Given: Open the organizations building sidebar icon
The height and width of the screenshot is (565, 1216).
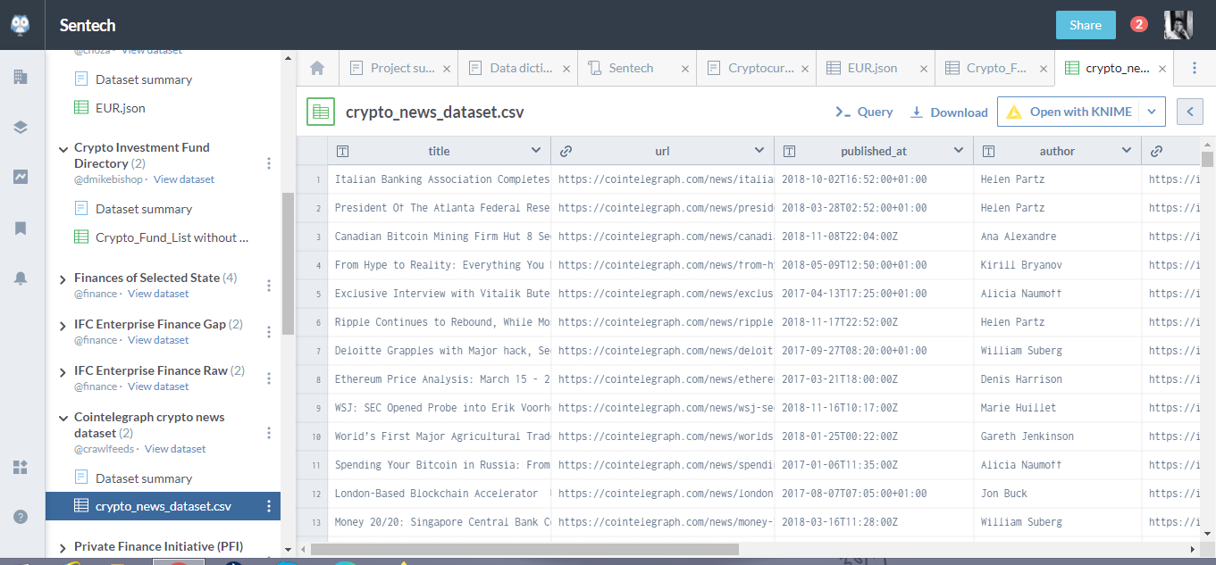Looking at the screenshot, I should pyautogui.click(x=21, y=77).
